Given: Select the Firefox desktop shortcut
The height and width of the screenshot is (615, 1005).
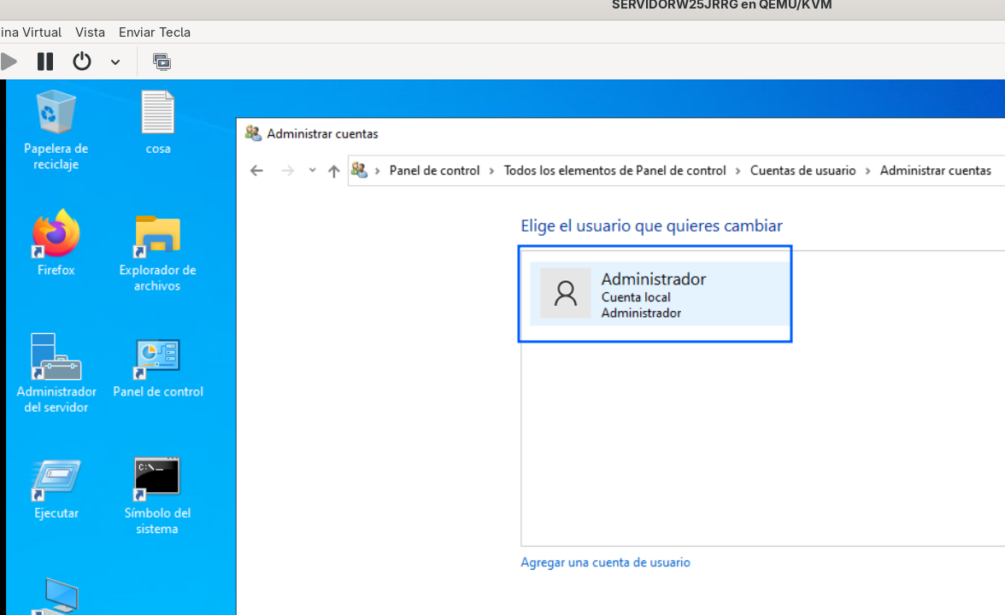Looking at the screenshot, I should 56,243.
